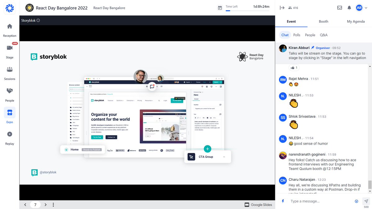Image resolution: width=372 pixels, height=209 pixels.
Task: Click Kiran Abburi's avatar in chat
Action: 283,48
